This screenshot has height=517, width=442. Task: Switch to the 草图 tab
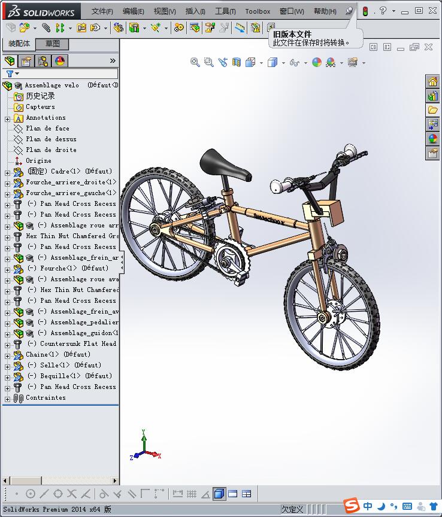tap(52, 44)
